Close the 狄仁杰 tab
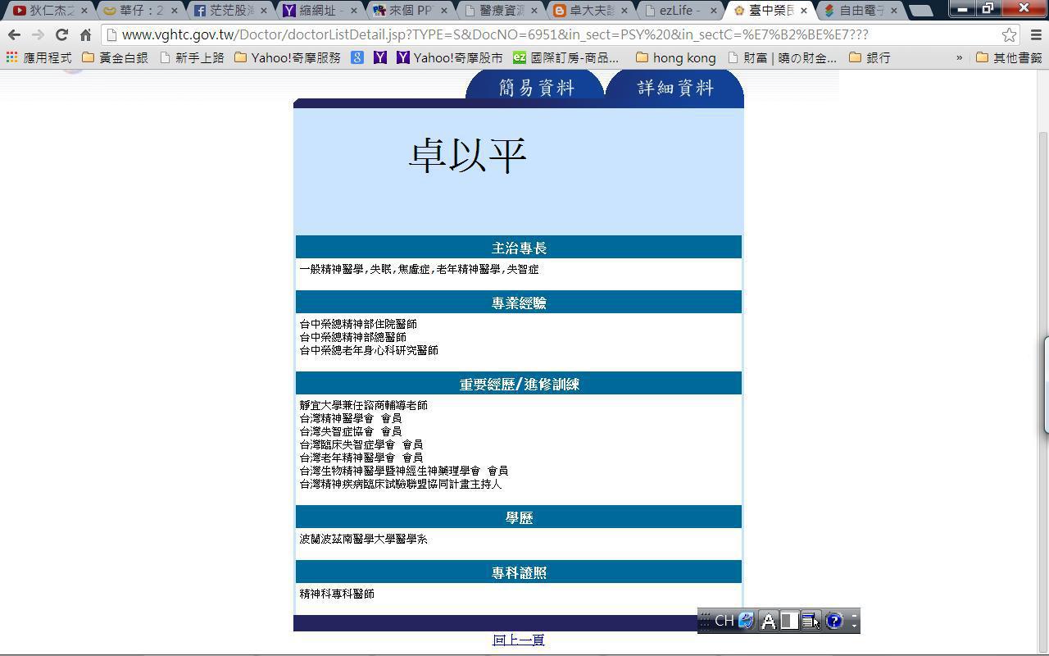The height and width of the screenshot is (656, 1049). (84, 11)
